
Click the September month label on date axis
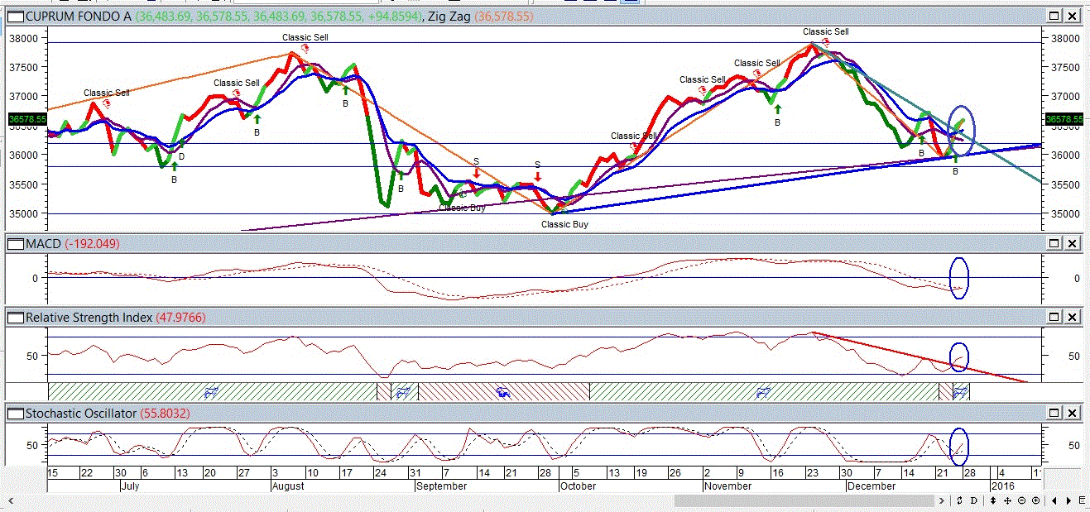(x=440, y=486)
